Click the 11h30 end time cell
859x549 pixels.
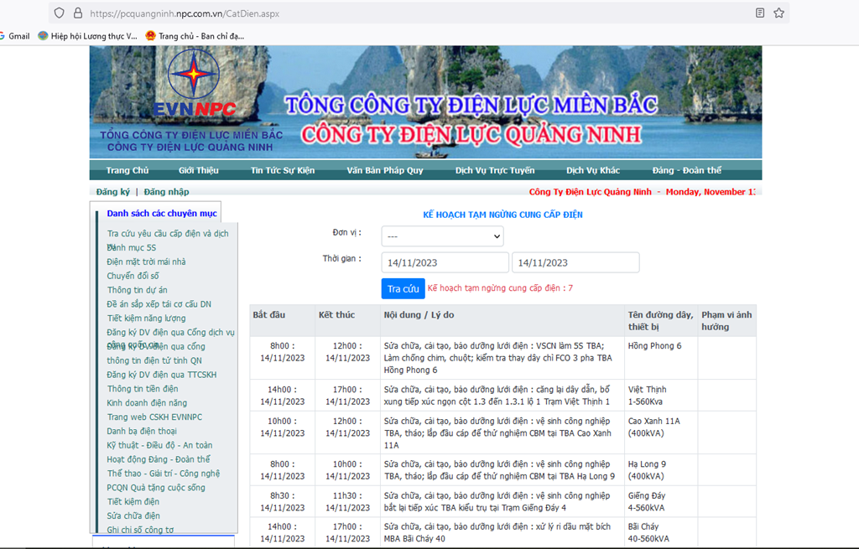pos(347,502)
